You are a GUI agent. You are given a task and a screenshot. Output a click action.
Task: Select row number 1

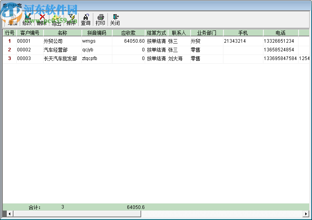(x=9, y=41)
